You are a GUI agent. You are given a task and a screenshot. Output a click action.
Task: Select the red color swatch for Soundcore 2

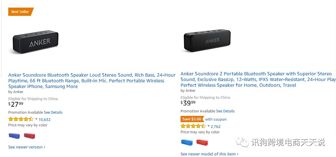[202, 142]
